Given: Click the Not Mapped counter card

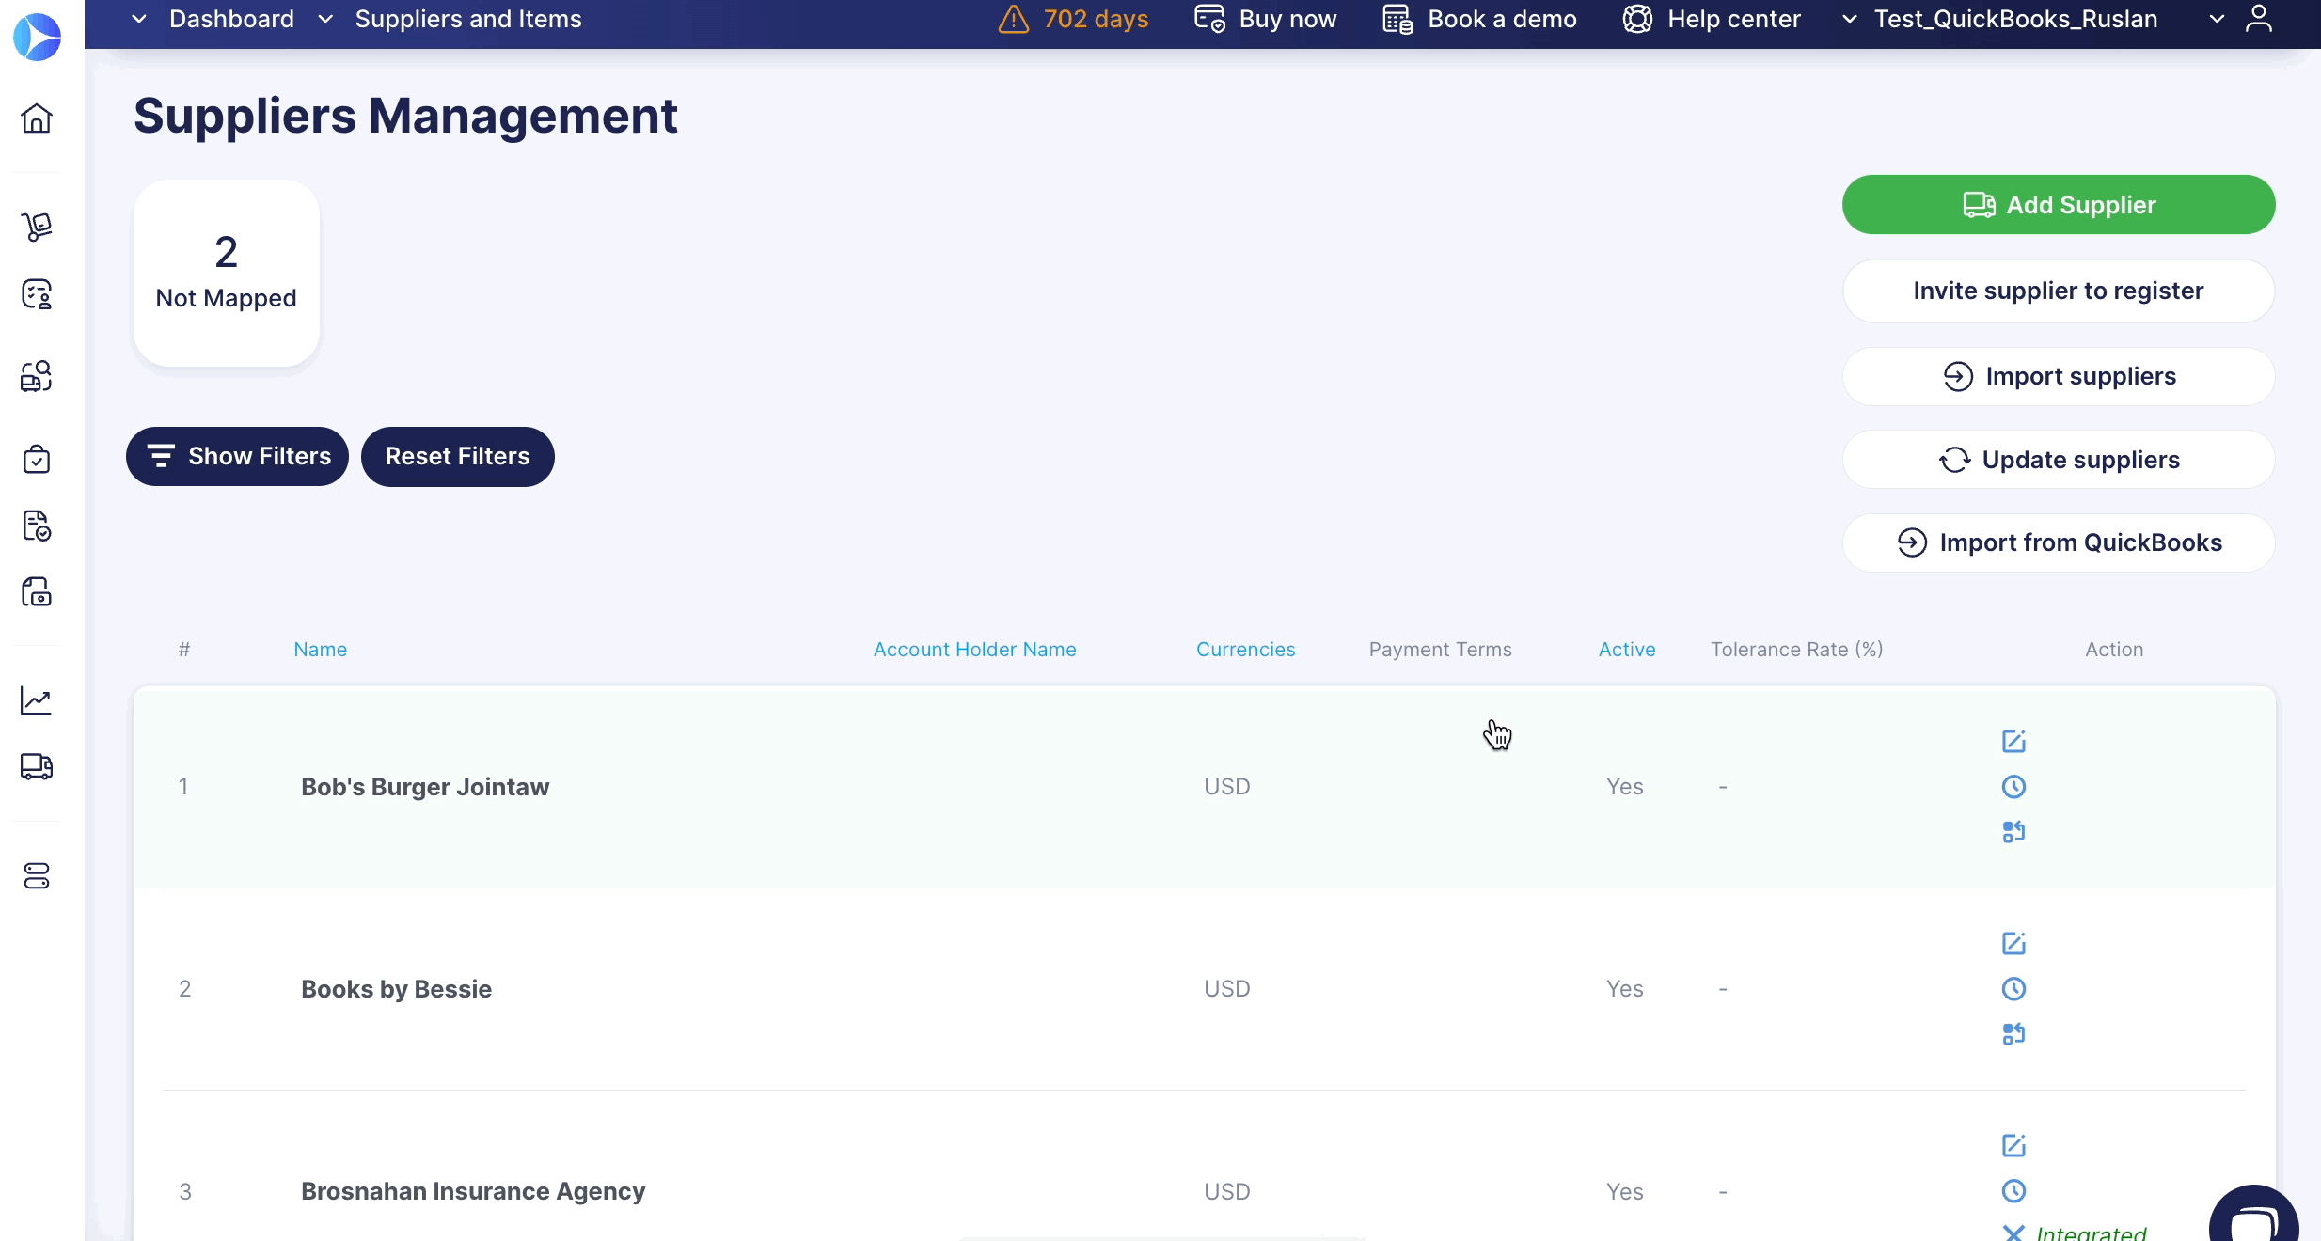Looking at the screenshot, I should 227,273.
